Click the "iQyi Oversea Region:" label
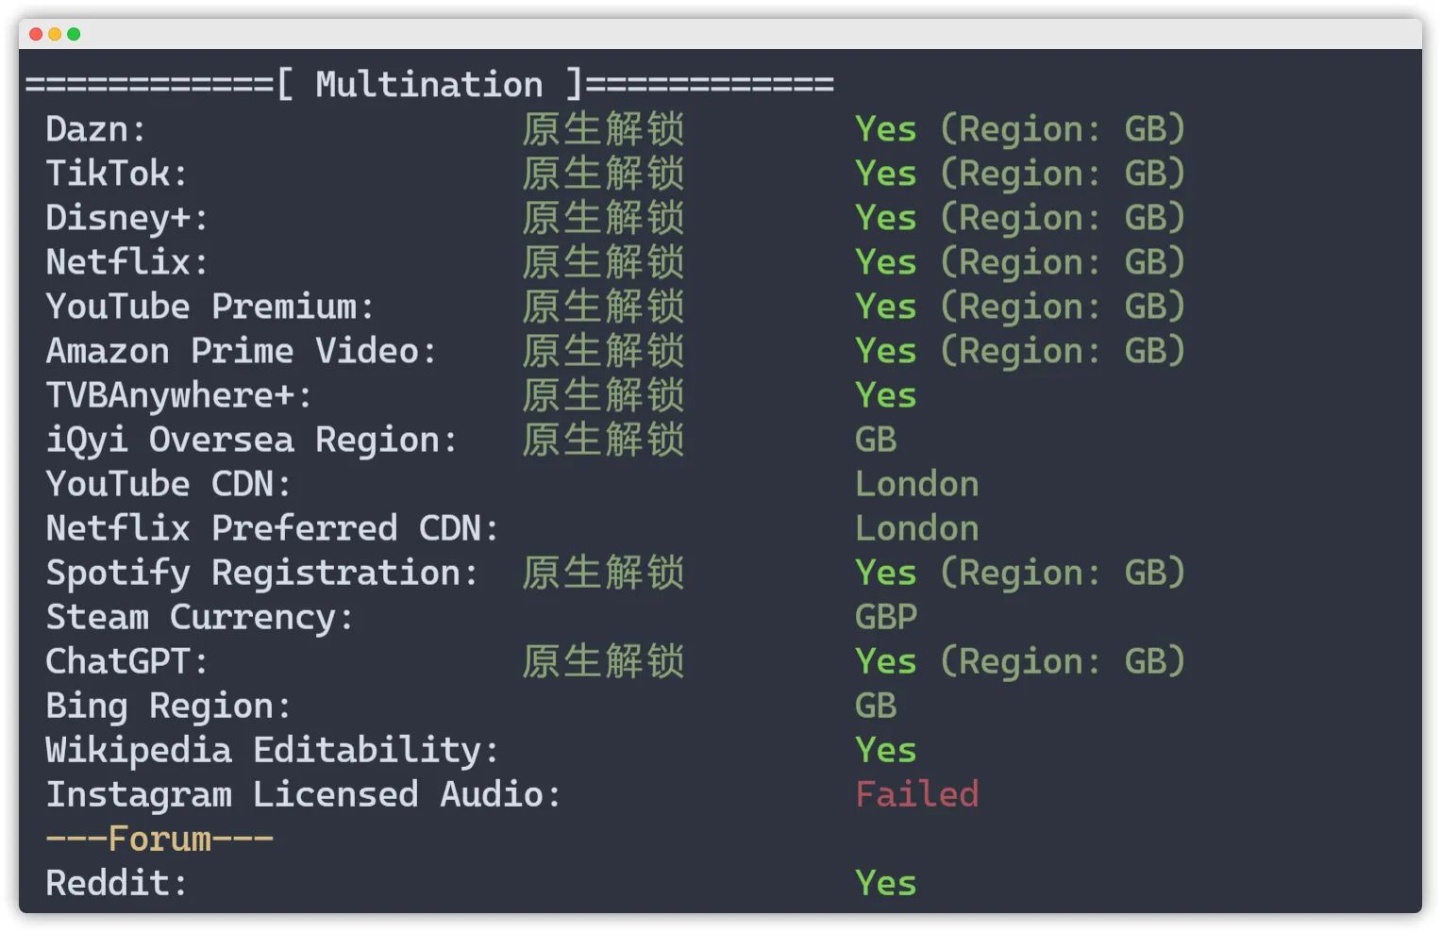 click(x=252, y=440)
